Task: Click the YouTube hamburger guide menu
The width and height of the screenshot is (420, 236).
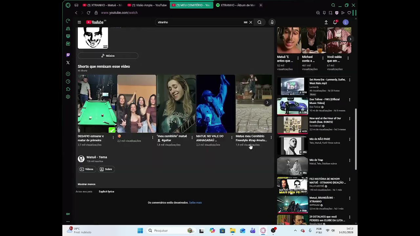Action: pos(79,22)
